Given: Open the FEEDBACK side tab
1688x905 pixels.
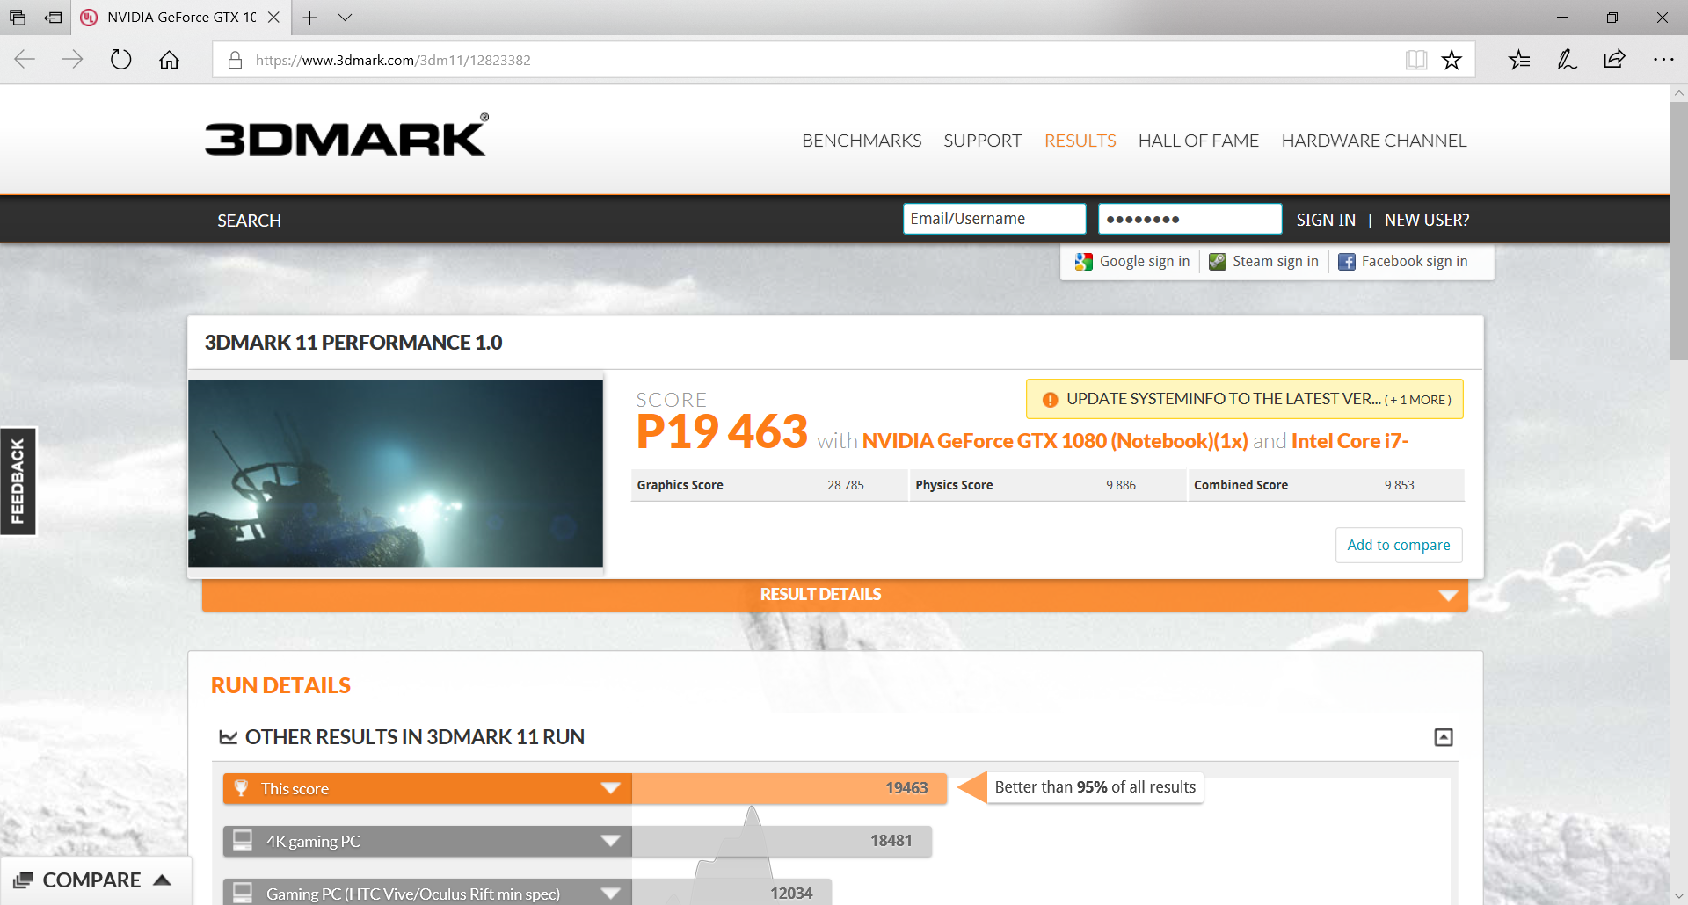Looking at the screenshot, I should 18,481.
